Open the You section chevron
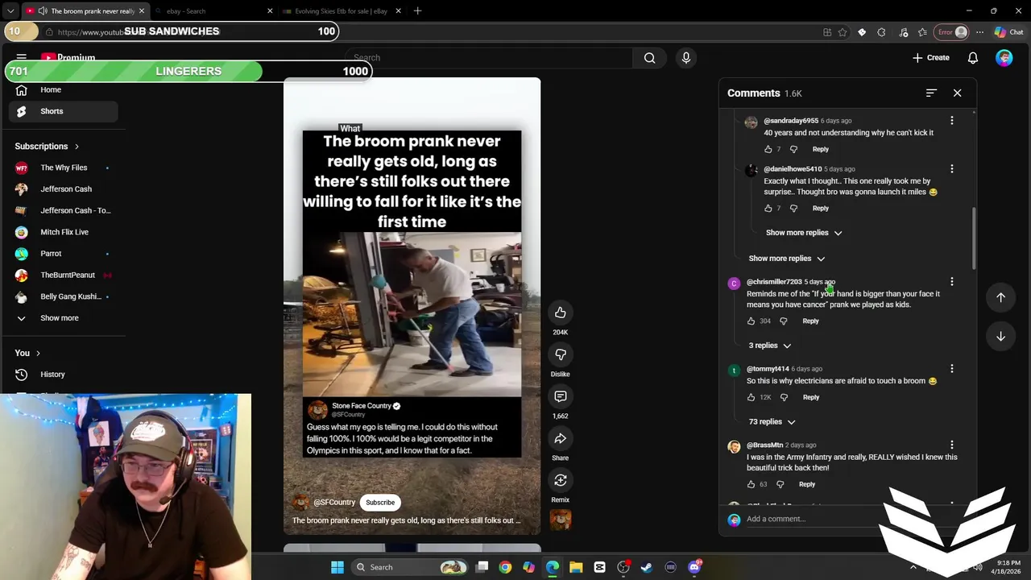Viewport: 1031px width, 580px height. (38, 353)
